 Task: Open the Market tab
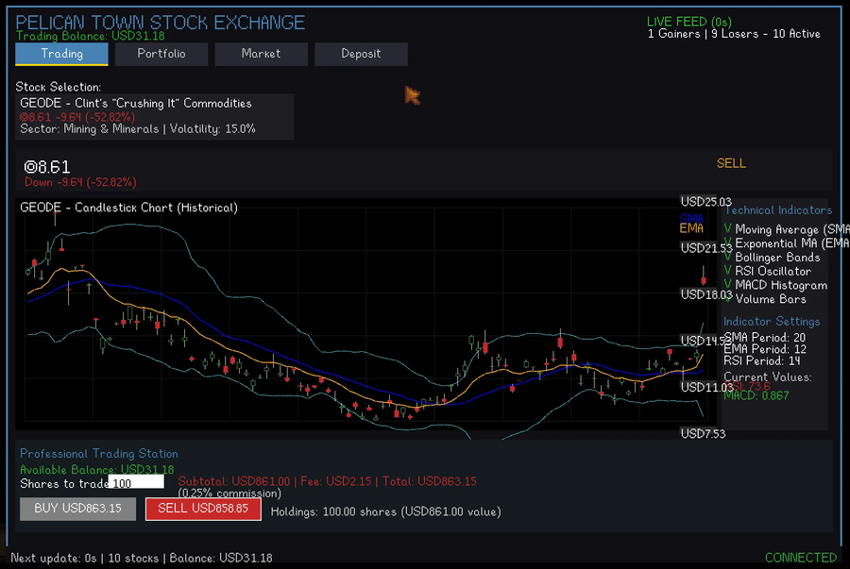pos(262,54)
